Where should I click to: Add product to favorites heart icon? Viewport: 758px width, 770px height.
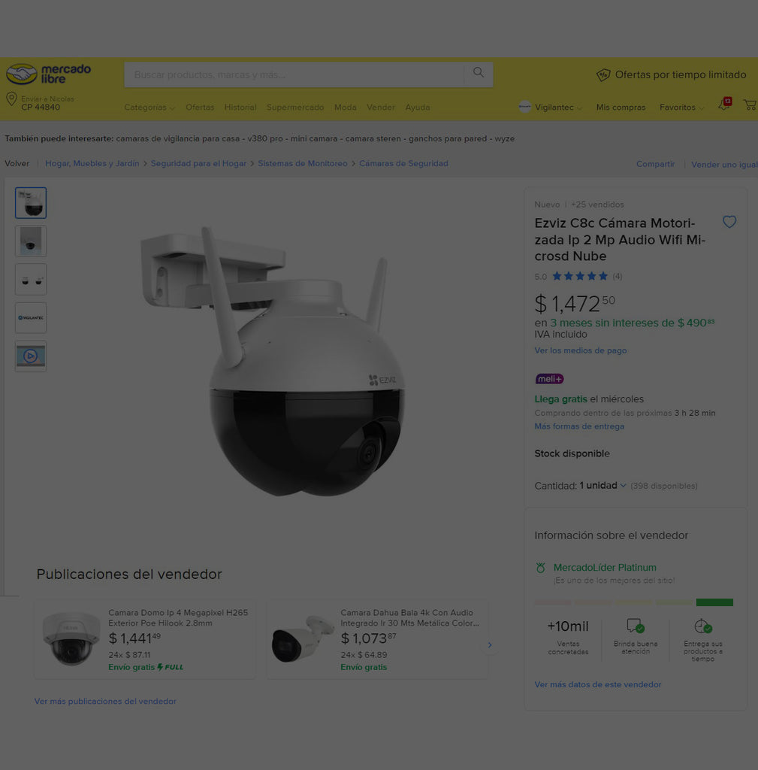coord(729,222)
